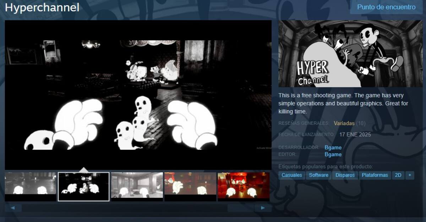The height and width of the screenshot is (222, 426).
Task: Open the Variadas overall reviews link
Action: coord(344,123)
